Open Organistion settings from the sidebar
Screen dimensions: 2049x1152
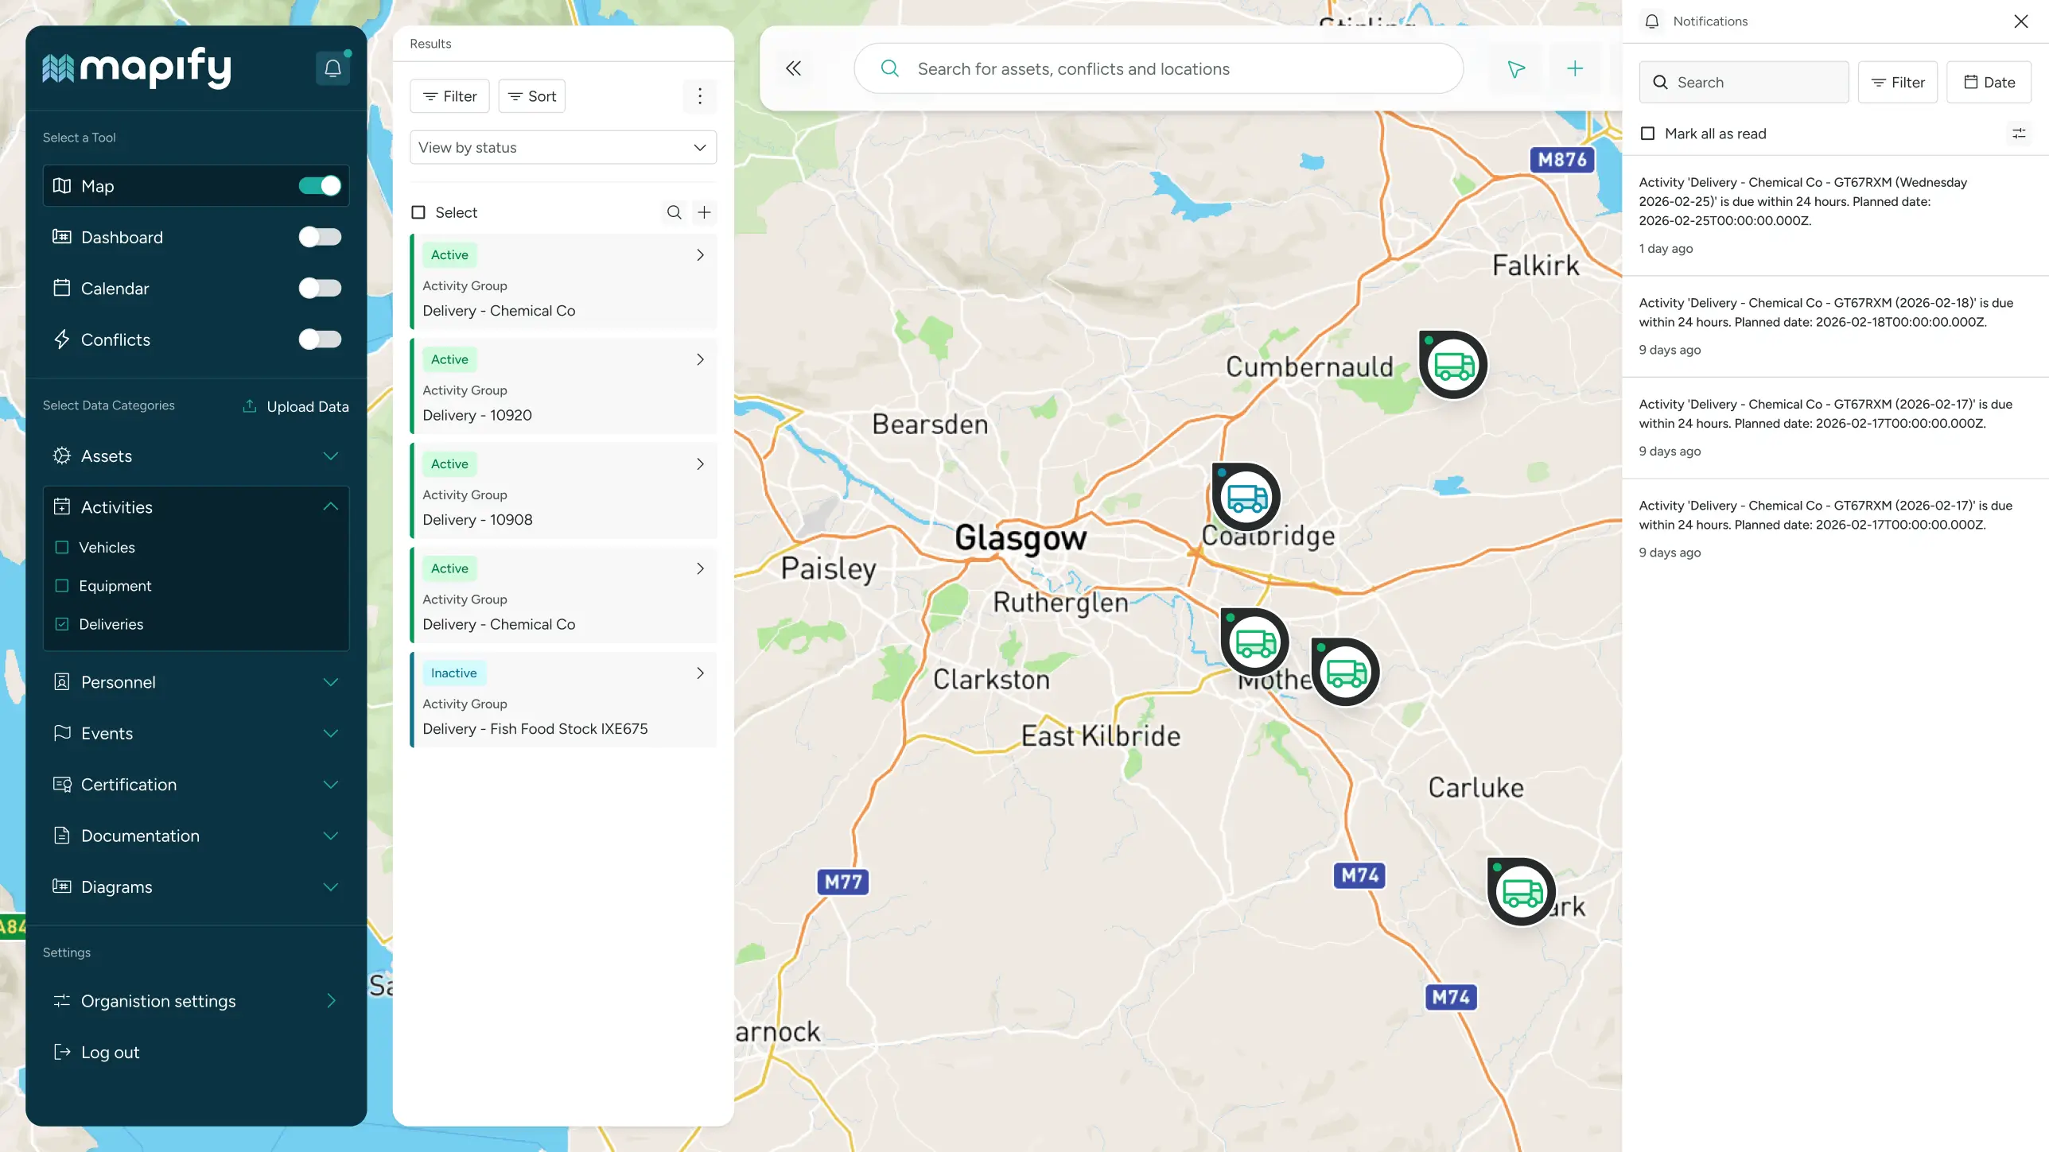click(158, 1001)
